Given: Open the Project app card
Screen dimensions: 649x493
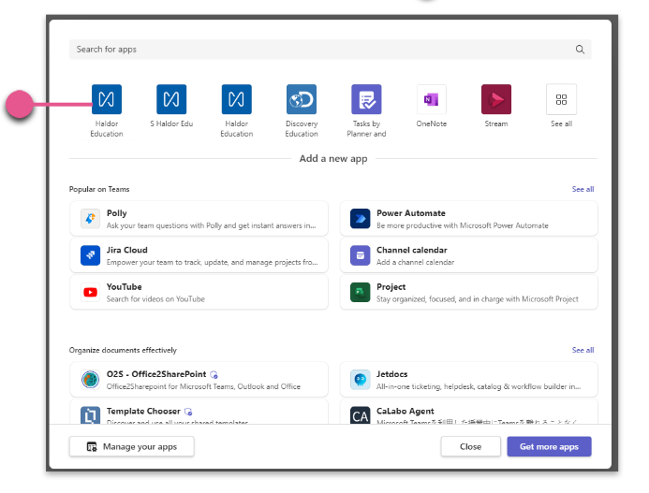Looking at the screenshot, I should click(x=469, y=292).
